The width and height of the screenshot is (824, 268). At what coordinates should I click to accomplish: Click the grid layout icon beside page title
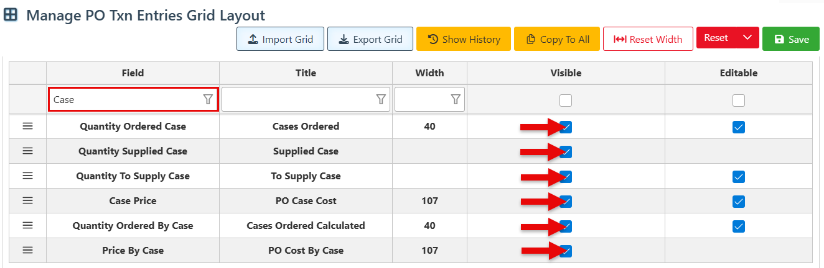11,15
